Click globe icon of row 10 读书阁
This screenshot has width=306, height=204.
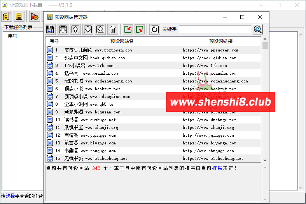pyautogui.click(x=50, y=120)
